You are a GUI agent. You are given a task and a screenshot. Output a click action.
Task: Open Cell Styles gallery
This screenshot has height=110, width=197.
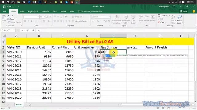[x=133, y=19]
